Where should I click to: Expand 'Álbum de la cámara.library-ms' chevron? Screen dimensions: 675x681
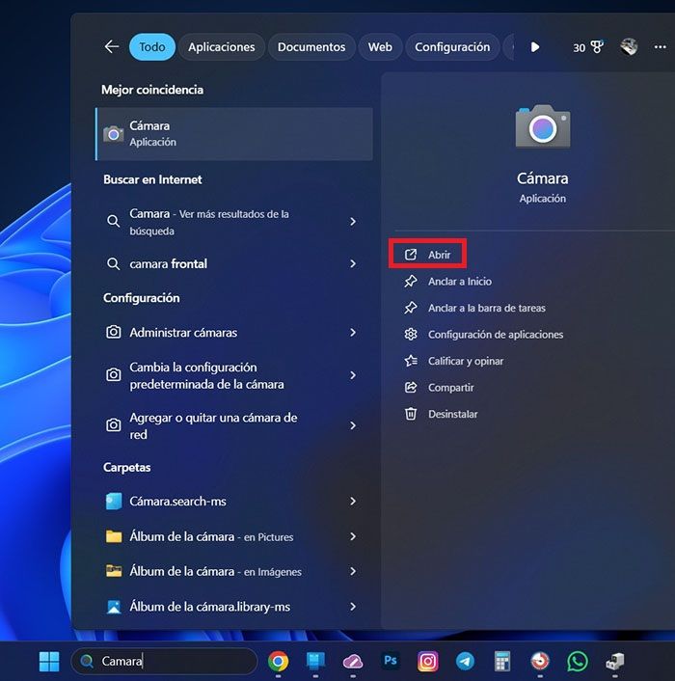(353, 607)
